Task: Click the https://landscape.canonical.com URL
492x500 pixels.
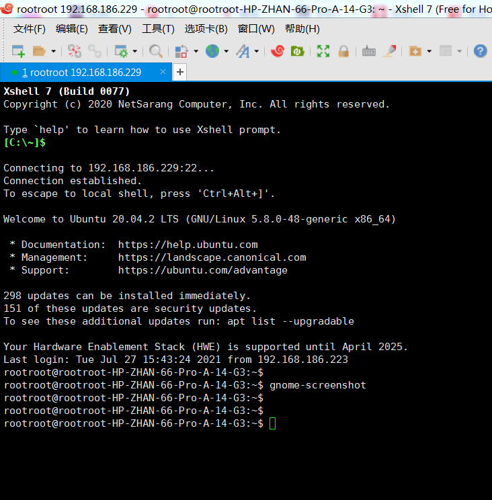Action: (212, 257)
